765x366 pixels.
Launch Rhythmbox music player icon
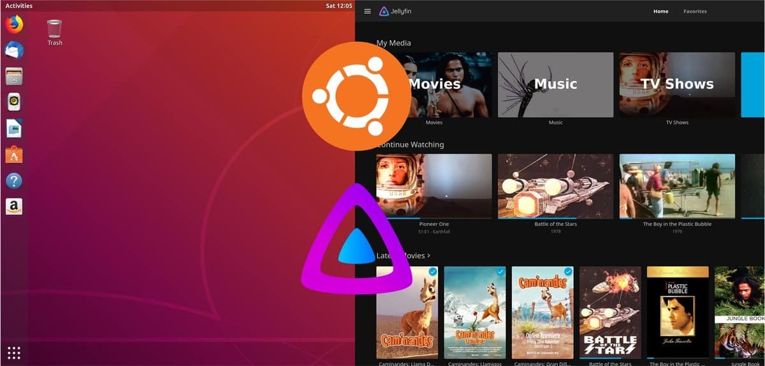click(14, 102)
